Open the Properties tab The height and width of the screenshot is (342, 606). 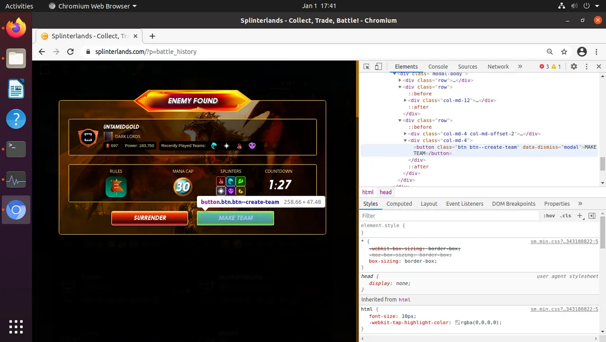(557, 204)
